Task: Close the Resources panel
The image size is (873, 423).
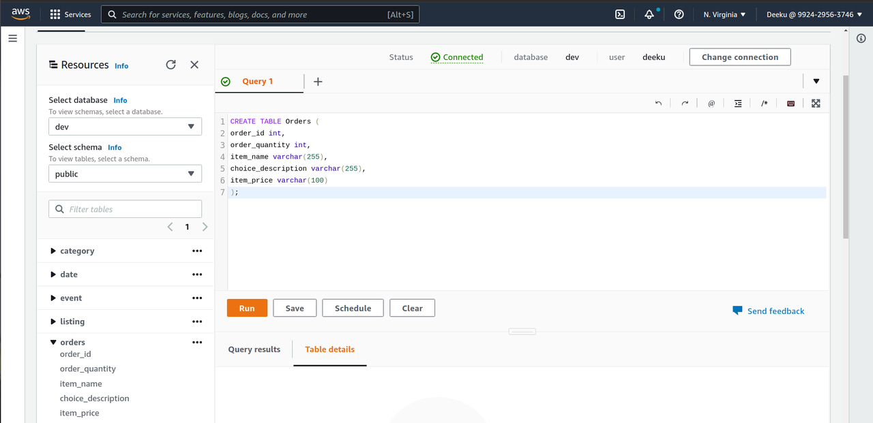Action: click(194, 65)
